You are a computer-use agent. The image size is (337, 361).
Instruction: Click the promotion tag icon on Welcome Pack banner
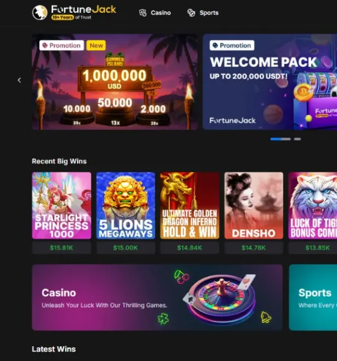215,45
